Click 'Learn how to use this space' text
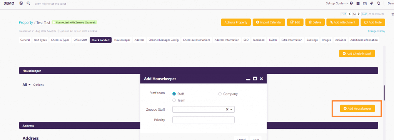The image size is (394, 140). pyautogui.click(x=51, y=4)
